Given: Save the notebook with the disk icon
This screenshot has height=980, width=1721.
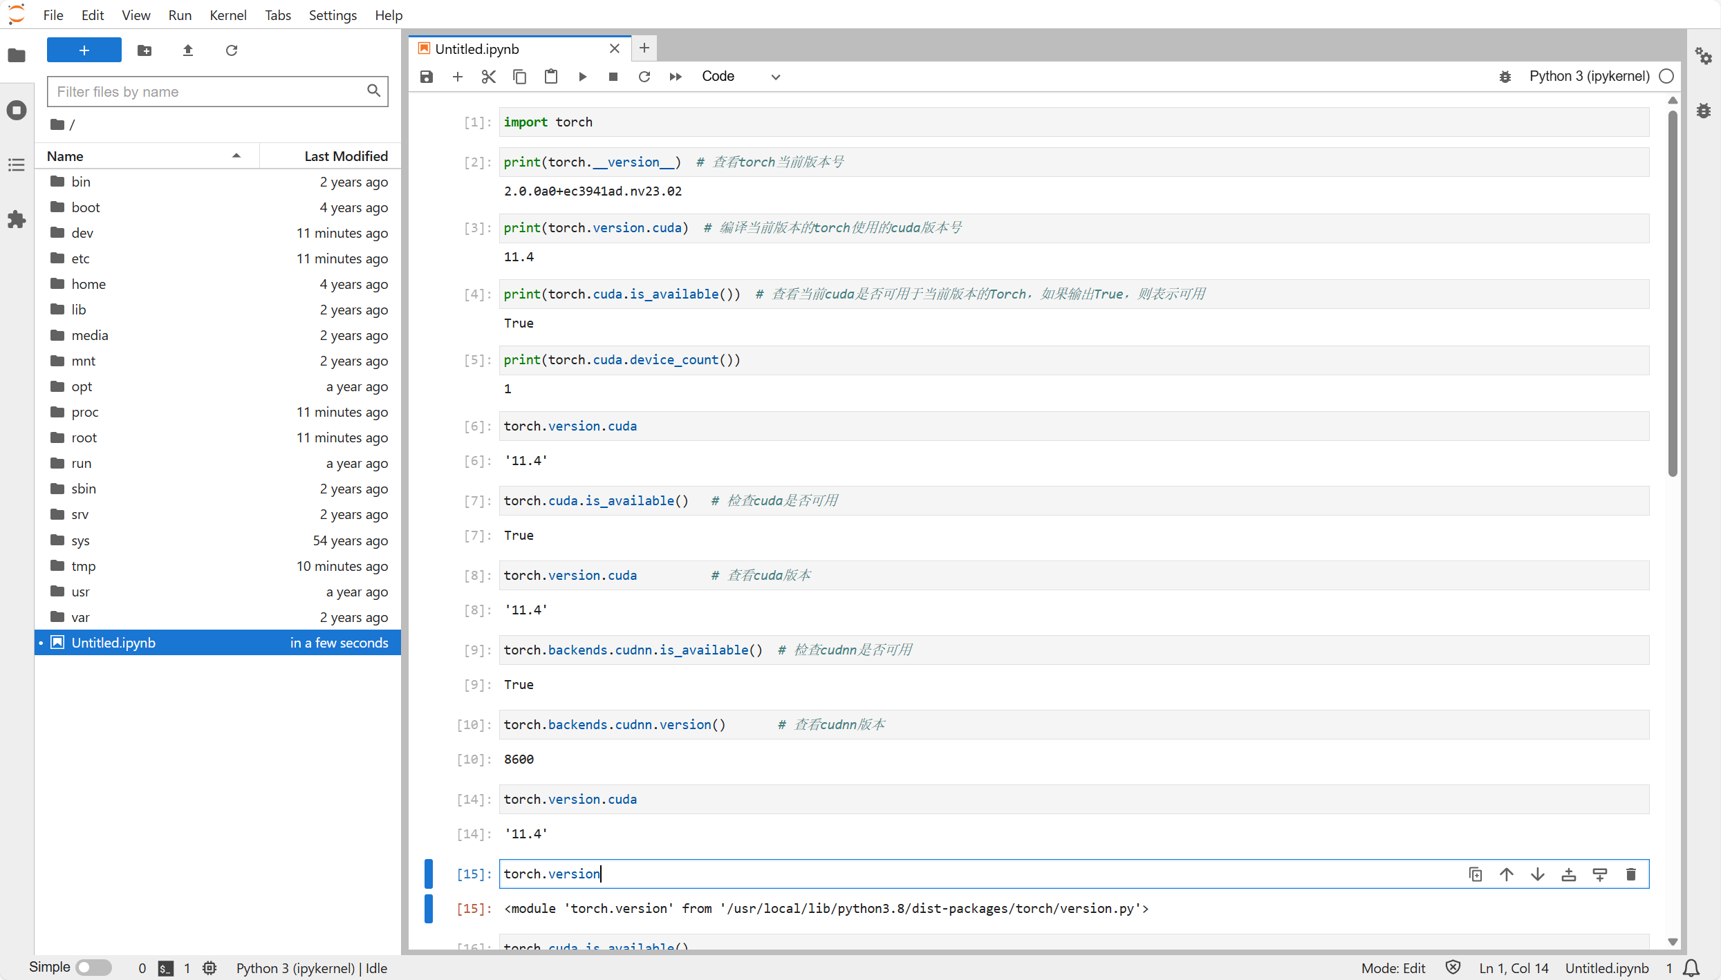Looking at the screenshot, I should (x=427, y=77).
